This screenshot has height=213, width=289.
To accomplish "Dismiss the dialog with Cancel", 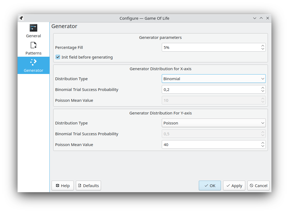I will click(258, 185).
